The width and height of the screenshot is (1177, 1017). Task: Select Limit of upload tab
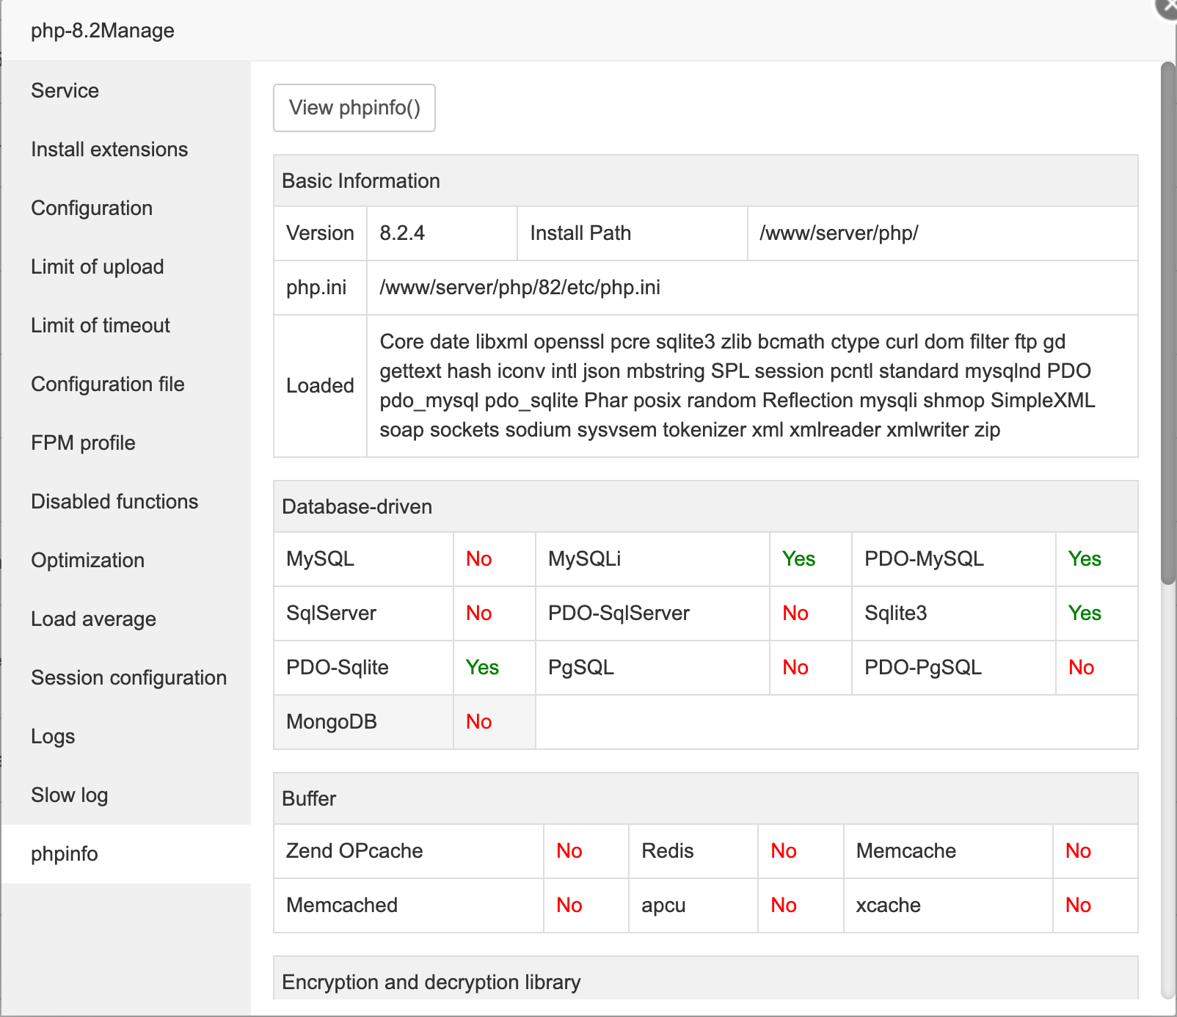pyautogui.click(x=98, y=266)
